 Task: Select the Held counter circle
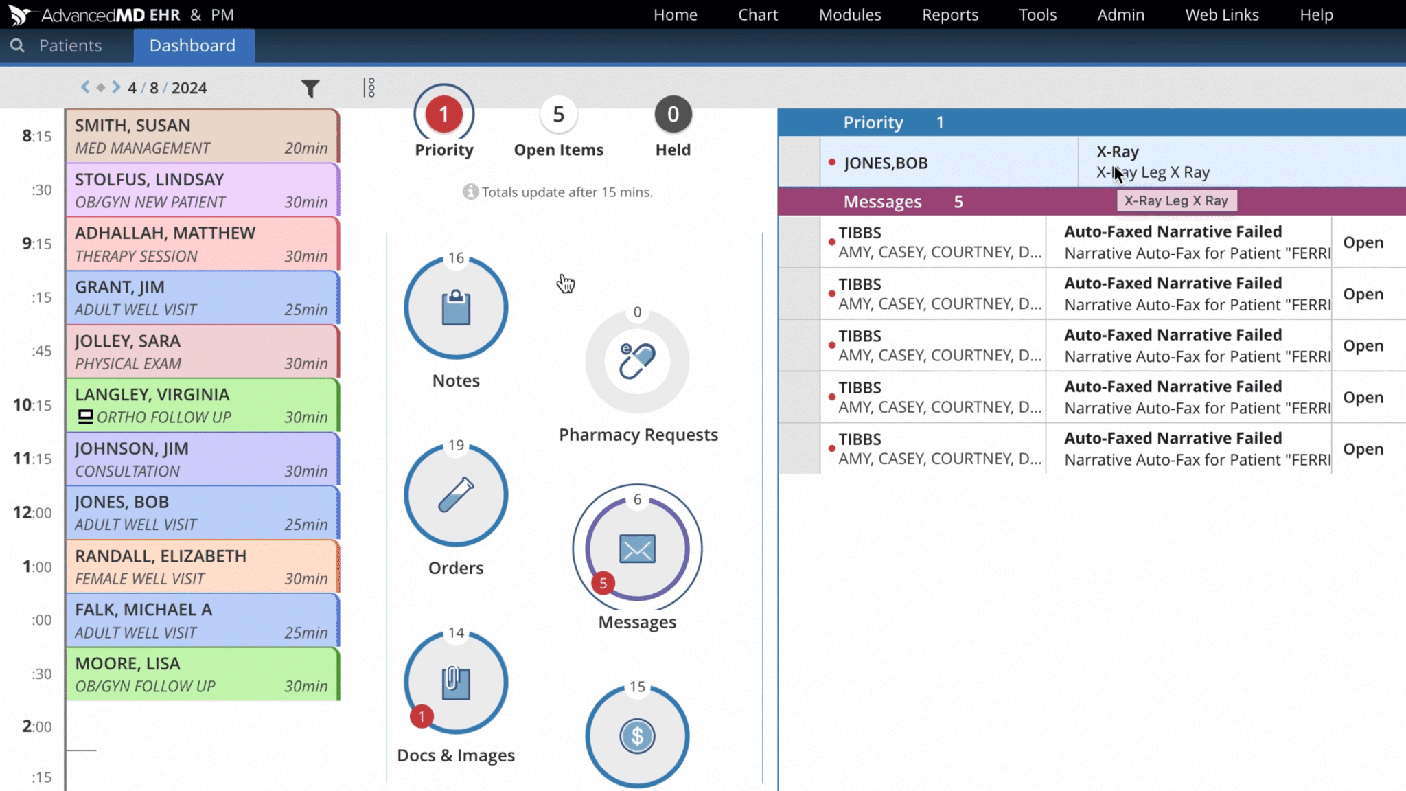tap(673, 114)
